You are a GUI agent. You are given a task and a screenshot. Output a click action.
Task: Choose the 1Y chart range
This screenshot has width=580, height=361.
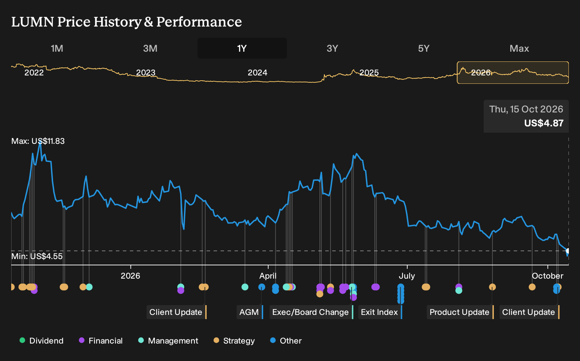242,48
